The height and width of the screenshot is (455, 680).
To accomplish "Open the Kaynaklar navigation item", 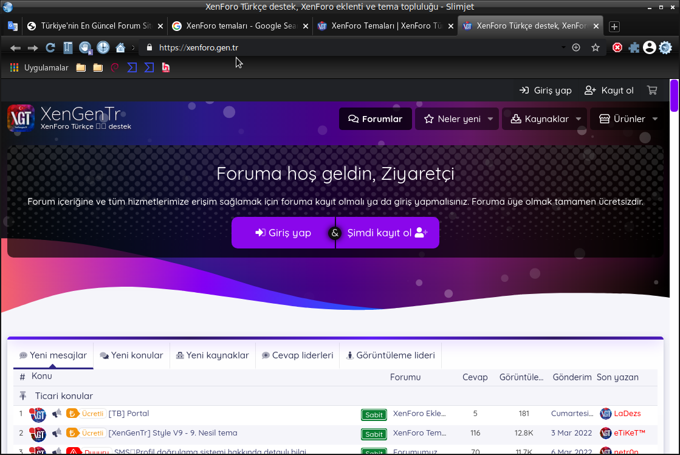I will [x=540, y=118].
